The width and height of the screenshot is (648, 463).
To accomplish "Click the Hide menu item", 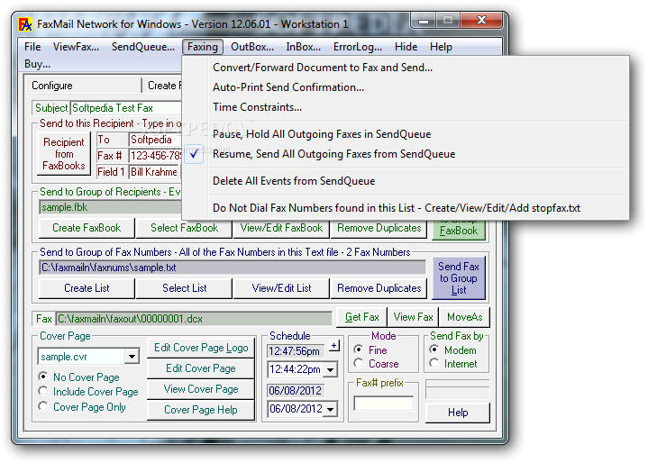I will [x=406, y=47].
